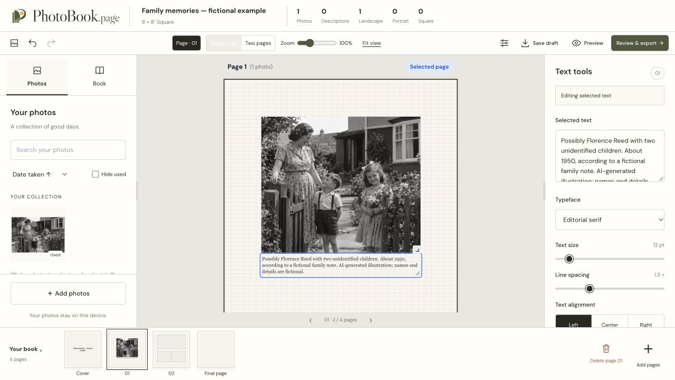Image resolution: width=675 pixels, height=380 pixels.
Task: Expand the sort options chevron
Action: click(x=64, y=174)
